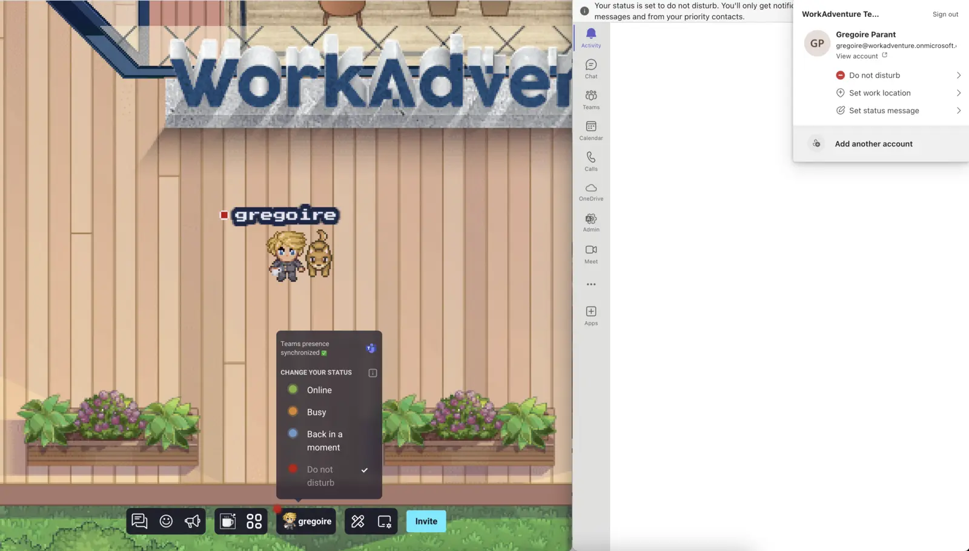The width and height of the screenshot is (969, 551).
Task: Click the blue Back in a moment dot
Action: 293,433
